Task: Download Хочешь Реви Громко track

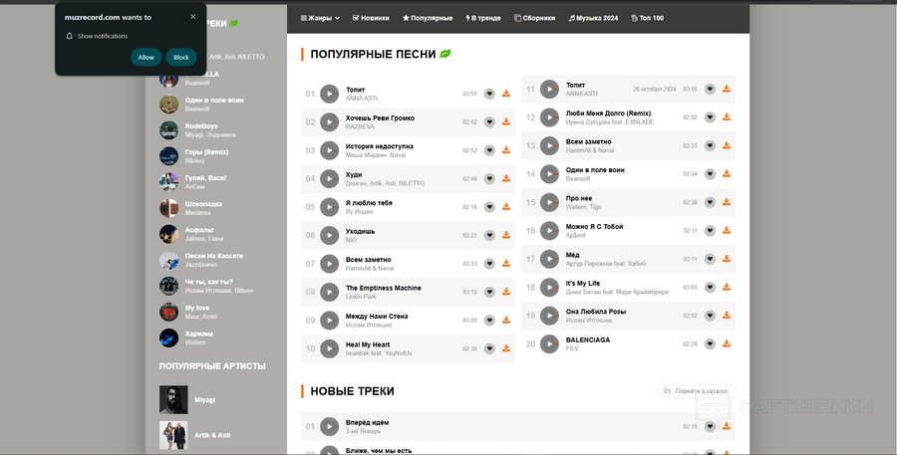Action: pos(506,121)
